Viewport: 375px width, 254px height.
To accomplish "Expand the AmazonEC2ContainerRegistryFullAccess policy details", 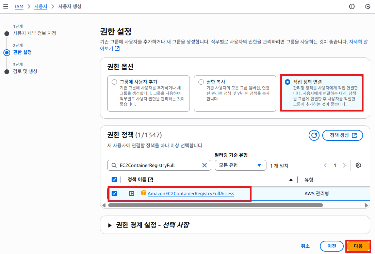I will click(132, 193).
